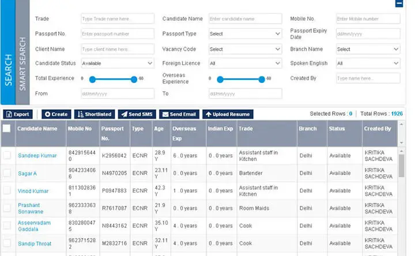Switch to the Smart Search tab
The height and width of the screenshot is (256, 418).
click(23, 63)
